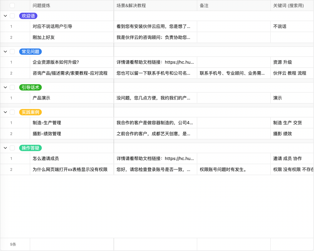
Task: Check the 常见问题 group checkbox
Action: 12,51
